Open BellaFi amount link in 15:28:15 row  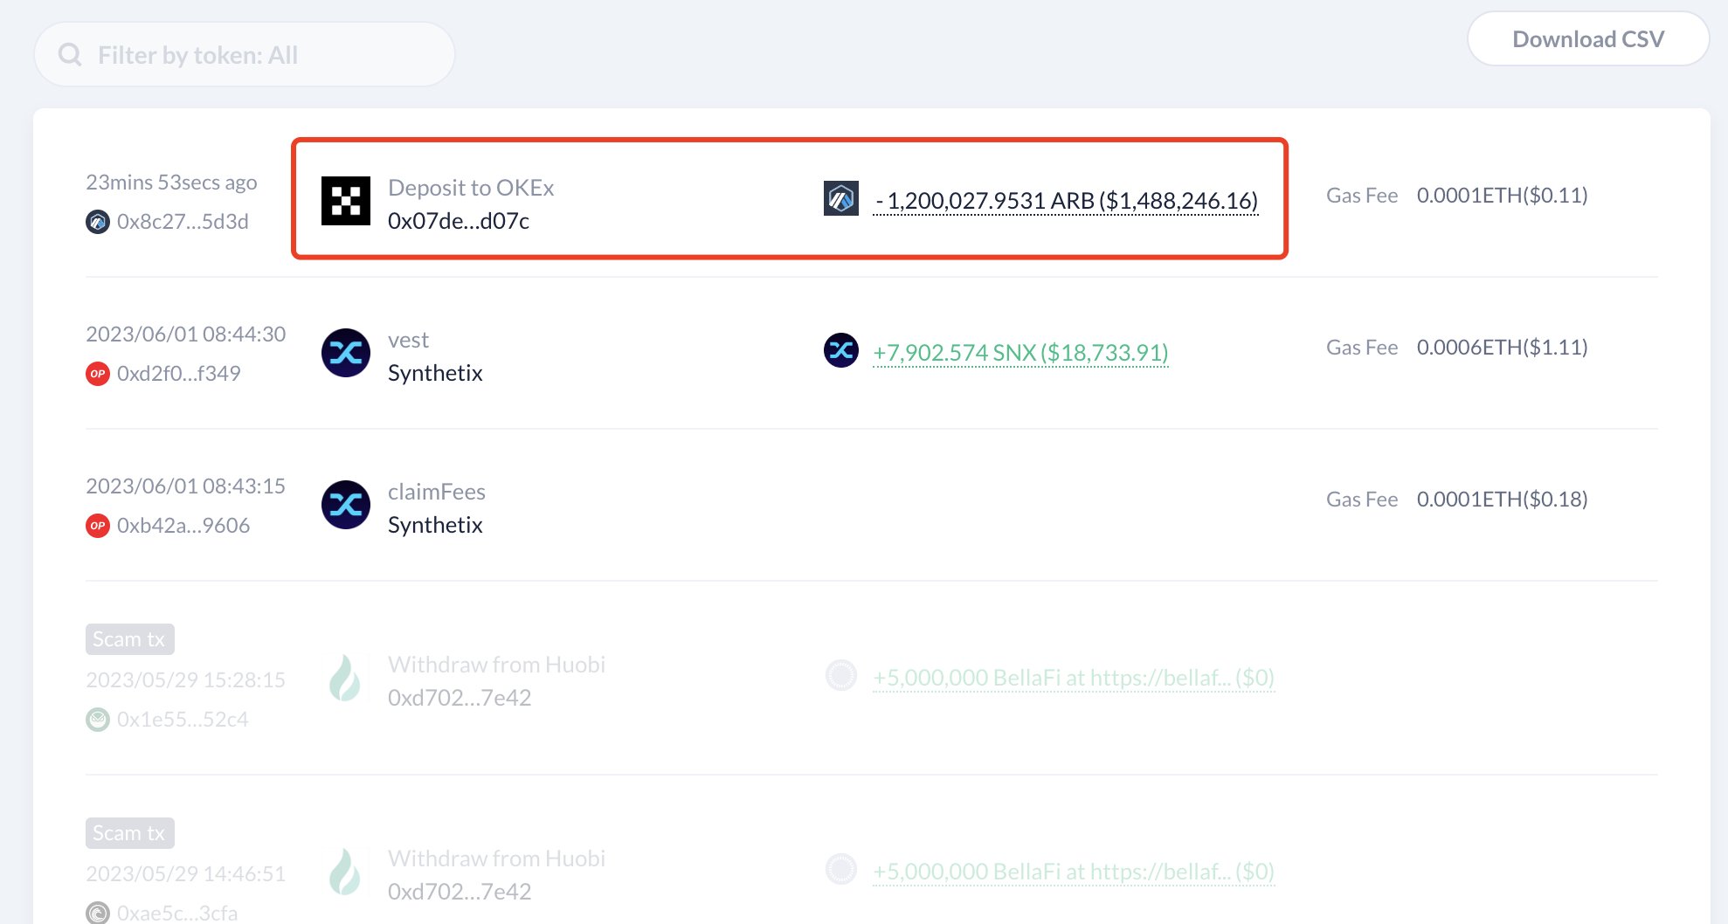tap(1074, 678)
